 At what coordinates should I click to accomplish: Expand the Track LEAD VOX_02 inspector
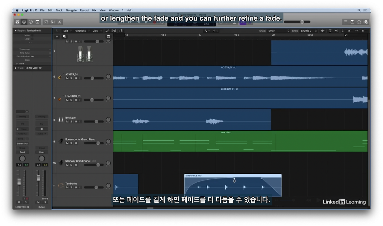tap(16, 68)
